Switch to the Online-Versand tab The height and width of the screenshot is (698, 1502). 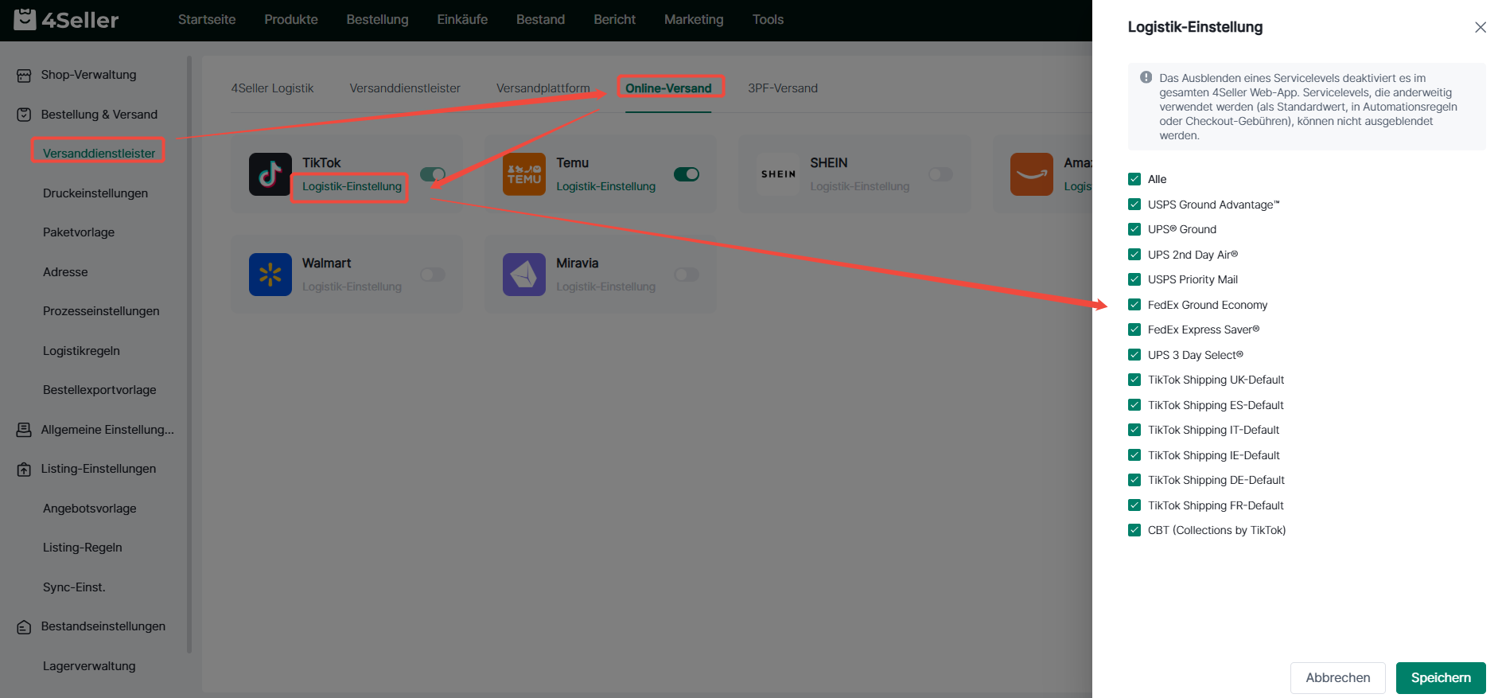[668, 88]
